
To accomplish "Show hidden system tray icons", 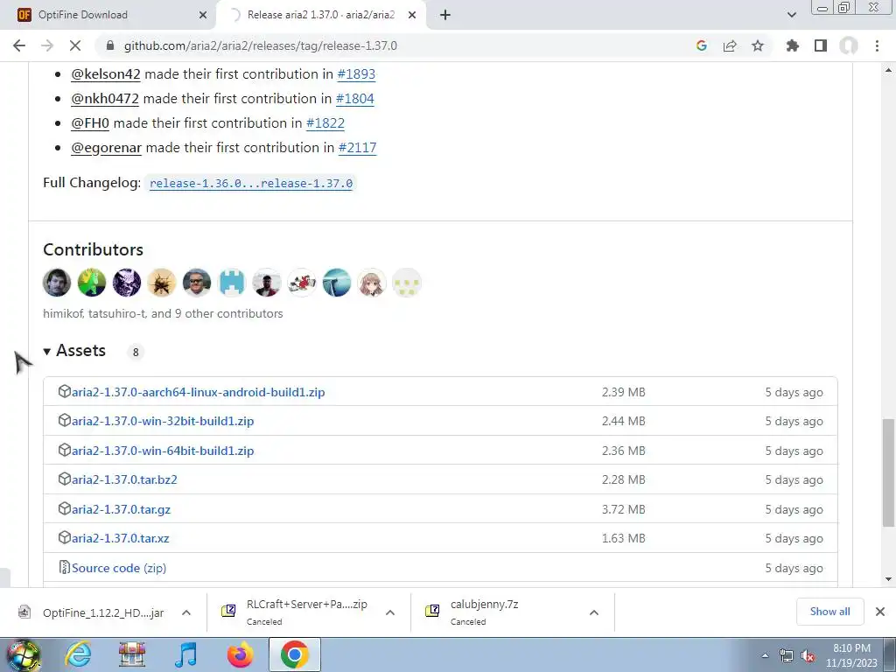I will [765, 656].
